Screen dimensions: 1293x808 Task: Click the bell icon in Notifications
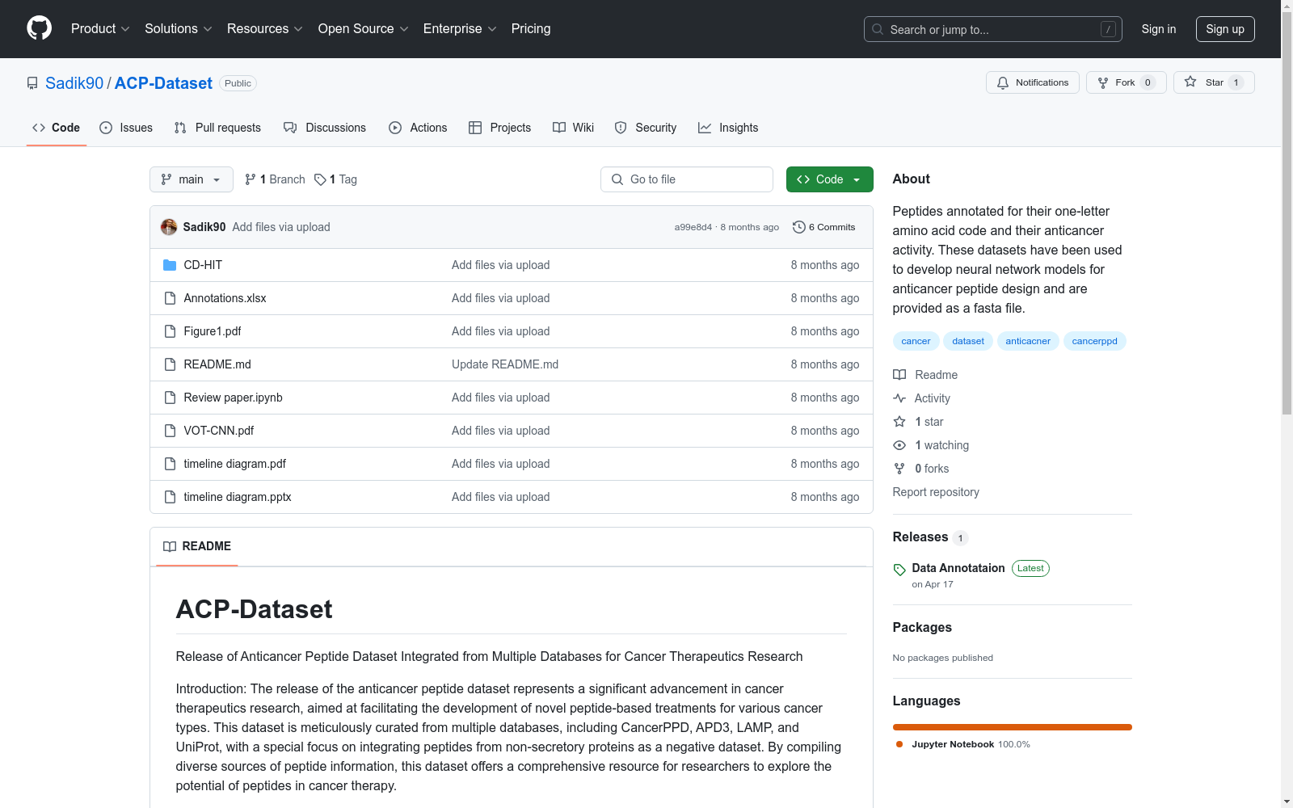[1003, 82]
